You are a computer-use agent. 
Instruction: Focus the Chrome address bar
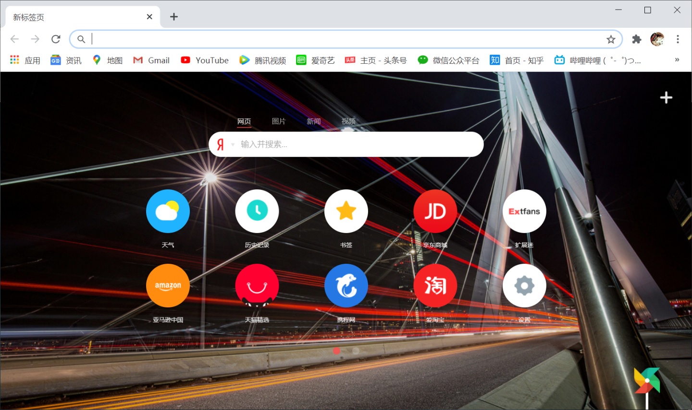coord(346,39)
